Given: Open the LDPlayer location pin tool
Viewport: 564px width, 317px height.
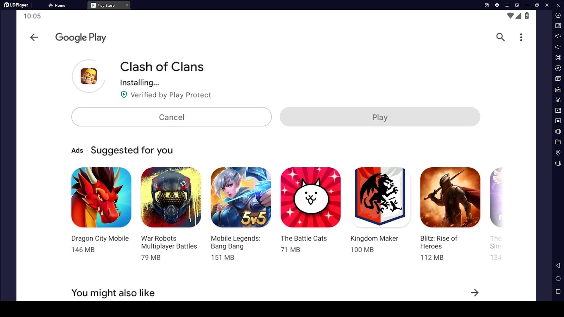Looking at the screenshot, I should pyautogui.click(x=558, y=153).
